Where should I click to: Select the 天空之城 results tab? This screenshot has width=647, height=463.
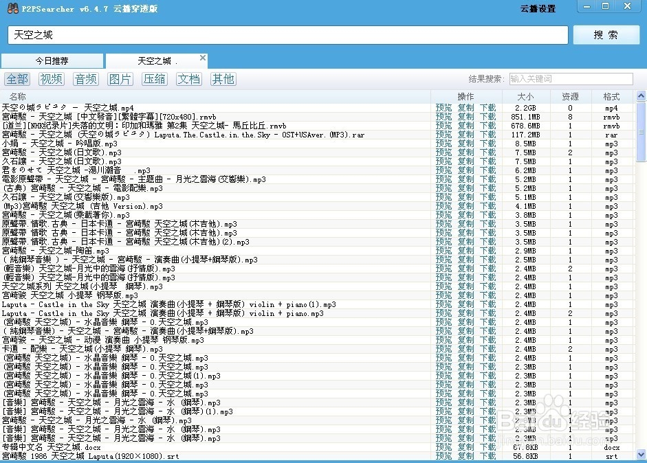(x=157, y=61)
